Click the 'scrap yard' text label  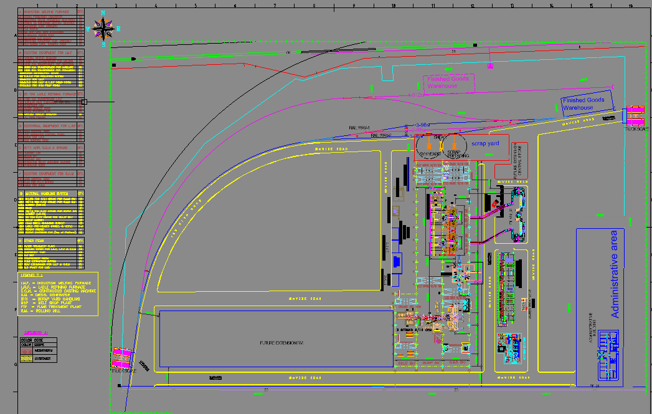[485, 143]
